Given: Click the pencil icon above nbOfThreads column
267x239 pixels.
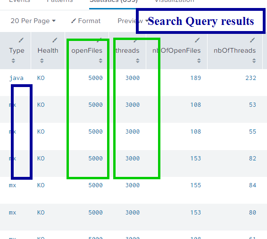Looking at the screenshot, I should pos(252,40).
